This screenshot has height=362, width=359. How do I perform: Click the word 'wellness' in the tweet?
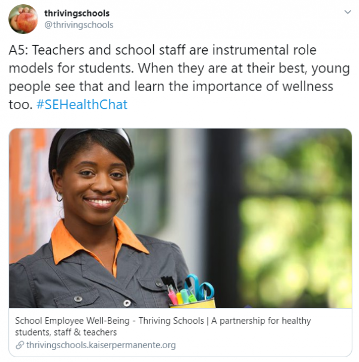[x=308, y=86]
